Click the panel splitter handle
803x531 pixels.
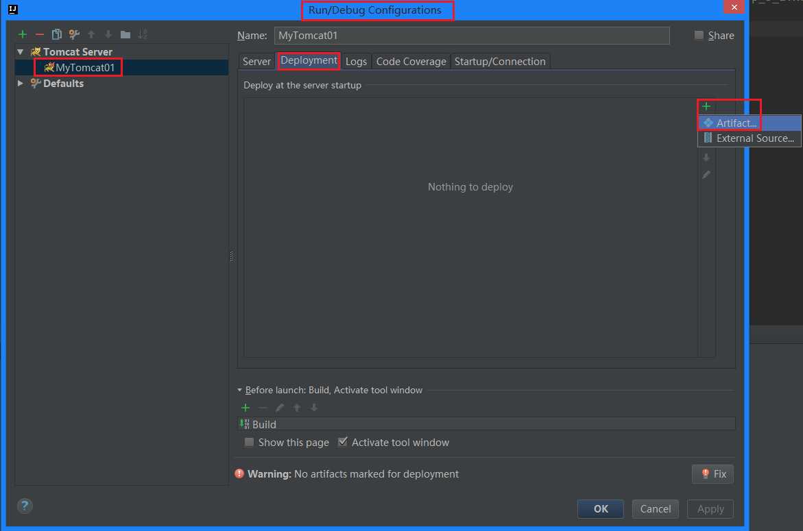[x=232, y=256]
